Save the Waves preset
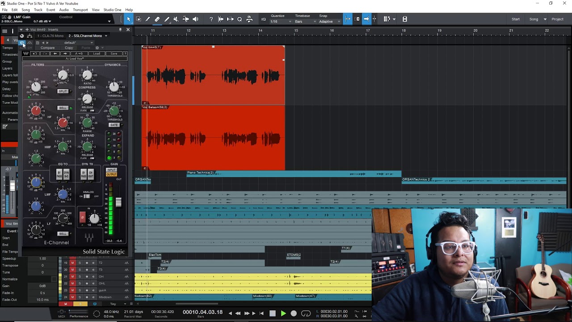The height and width of the screenshot is (322, 572). point(114,54)
